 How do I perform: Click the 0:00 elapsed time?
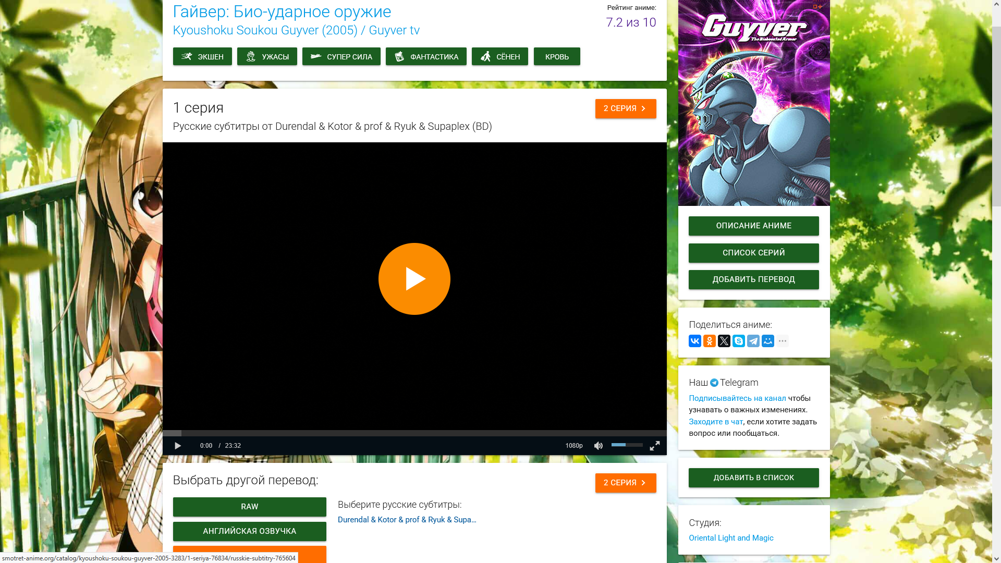tap(206, 446)
